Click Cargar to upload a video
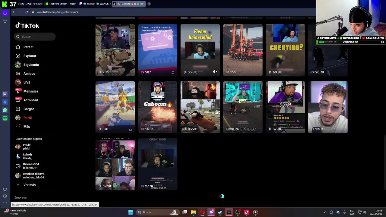The width and height of the screenshot is (386, 217). coord(29,109)
